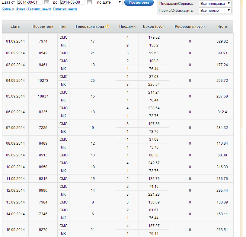Open calendar picker for start date
246x237 pixels.
click(x=47, y=2)
